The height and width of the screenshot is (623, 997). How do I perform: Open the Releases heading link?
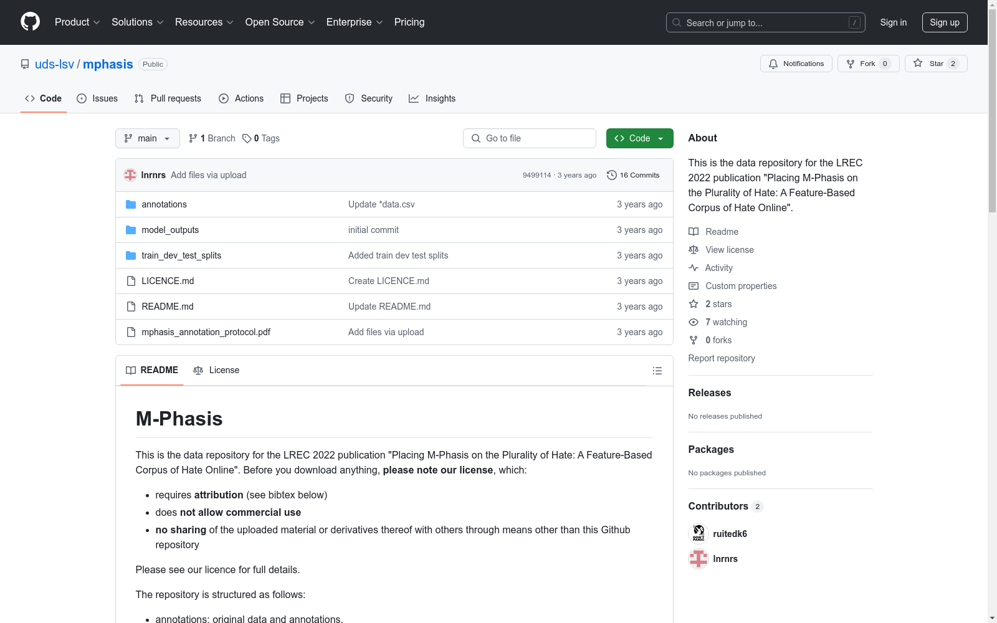[x=710, y=393]
